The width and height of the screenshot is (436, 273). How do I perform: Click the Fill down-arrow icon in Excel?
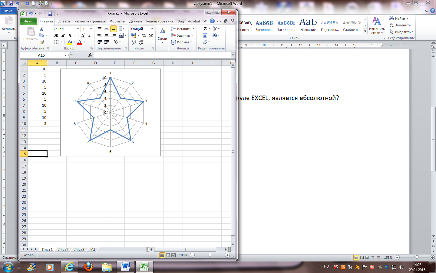pyautogui.click(x=205, y=35)
